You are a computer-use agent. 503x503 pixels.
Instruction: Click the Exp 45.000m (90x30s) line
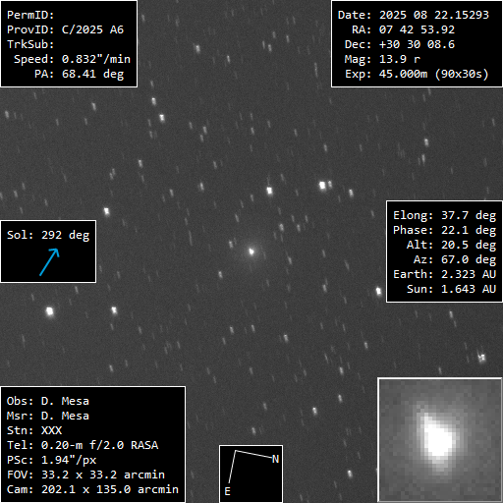(x=417, y=74)
